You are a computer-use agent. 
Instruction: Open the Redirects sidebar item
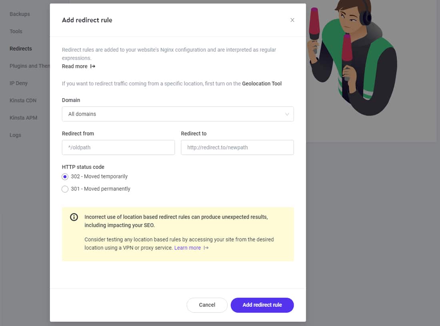click(x=20, y=48)
